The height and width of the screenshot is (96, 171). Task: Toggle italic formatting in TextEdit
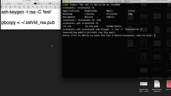[x=44, y=3]
